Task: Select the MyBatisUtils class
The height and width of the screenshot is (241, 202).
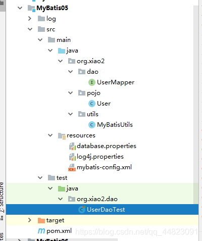Action: 115,125
